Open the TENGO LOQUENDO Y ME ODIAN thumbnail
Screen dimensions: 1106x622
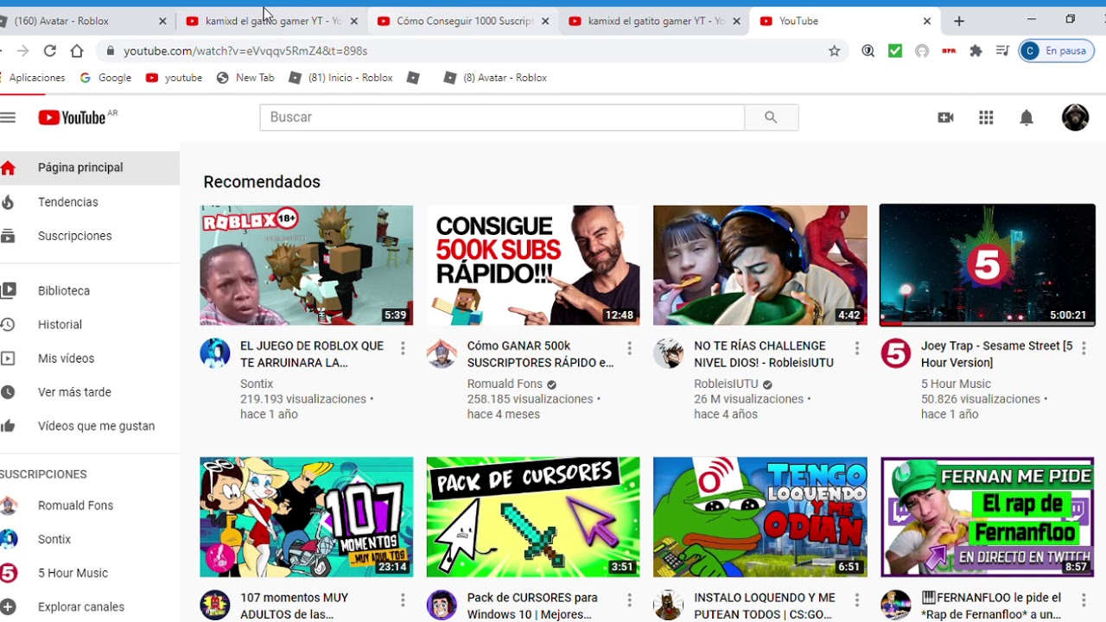760,517
